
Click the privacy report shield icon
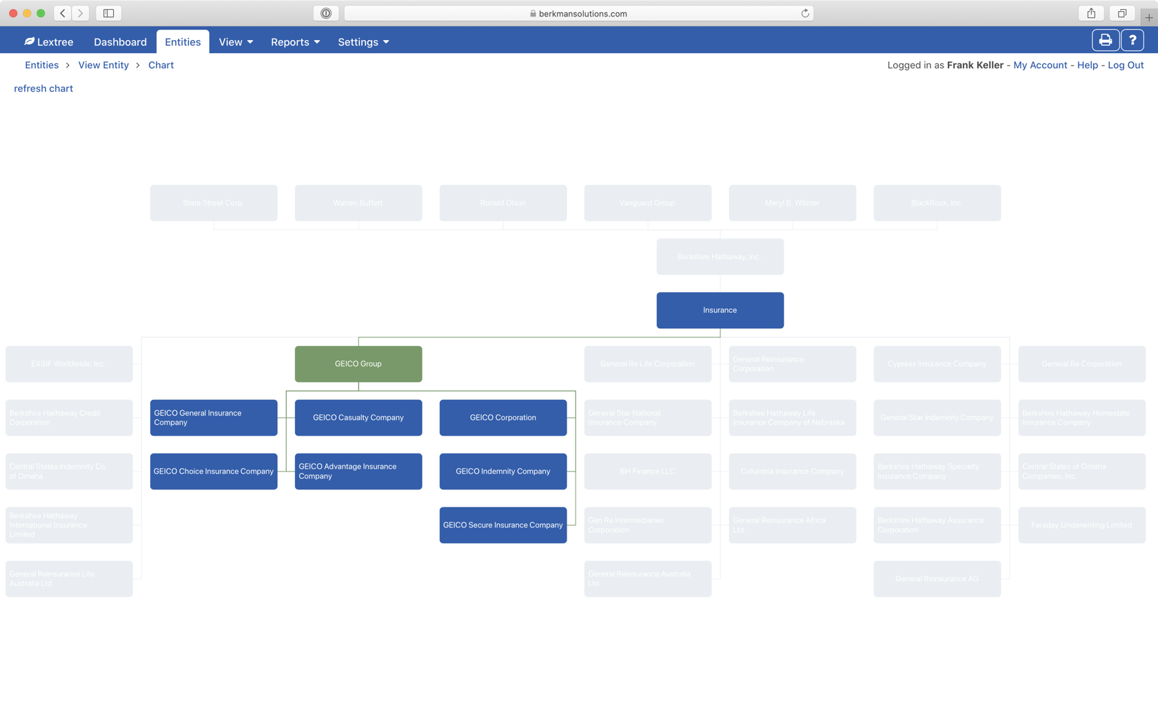[326, 13]
